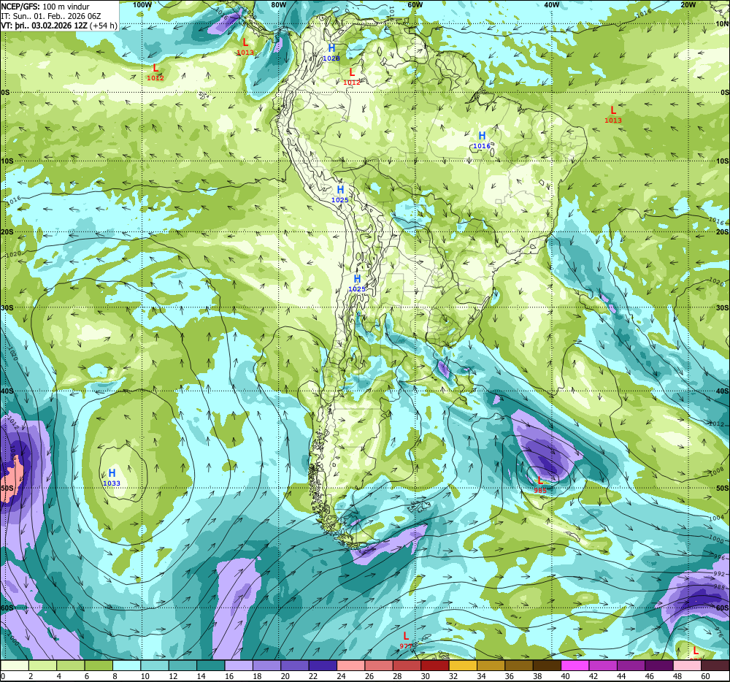Click the 10N latitude label
Screen dimensions: 730x682
[x=722, y=24]
